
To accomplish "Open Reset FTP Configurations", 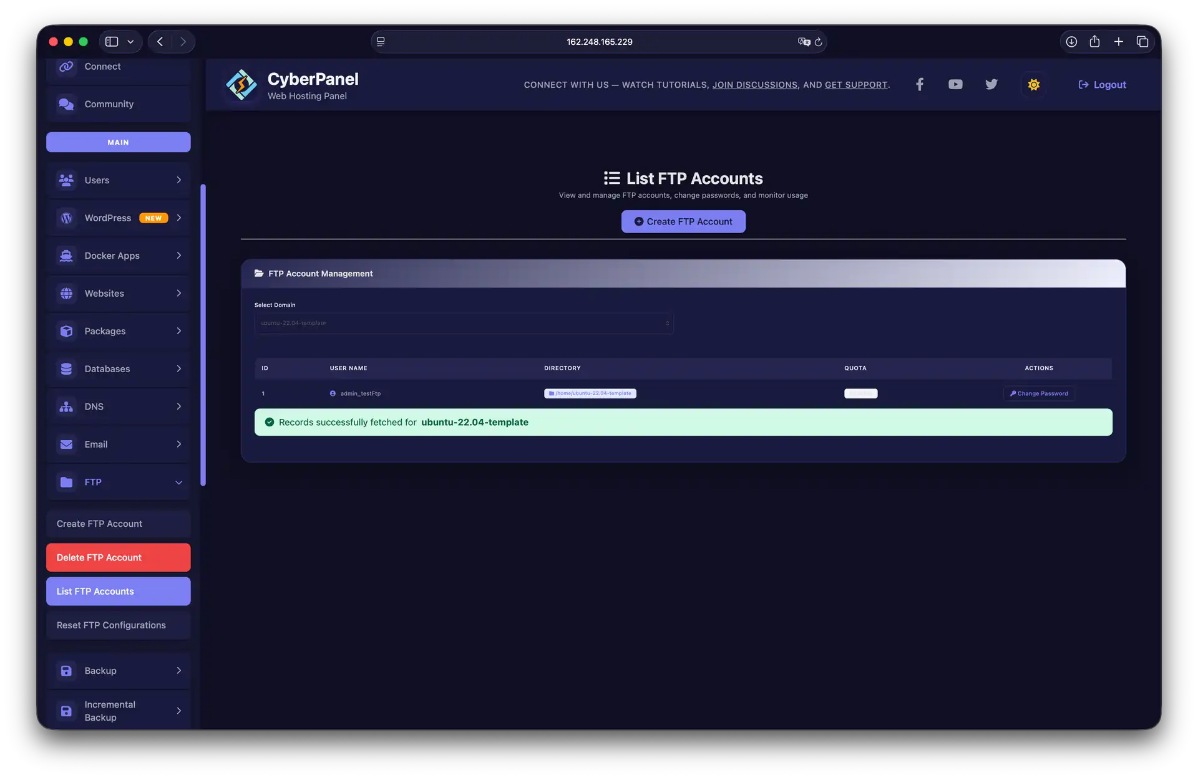I will click(x=118, y=625).
